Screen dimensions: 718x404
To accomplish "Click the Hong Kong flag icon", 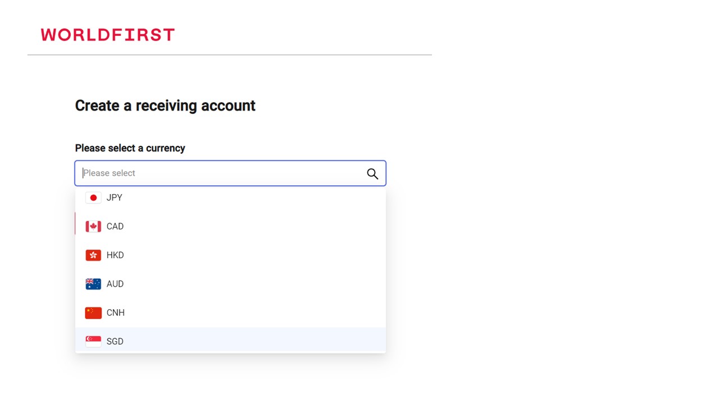I will (93, 255).
